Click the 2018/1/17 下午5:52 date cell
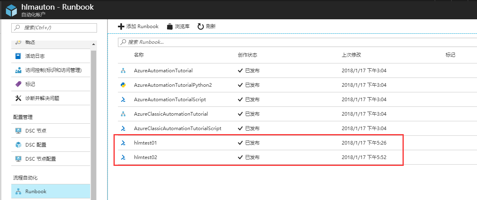 pyautogui.click(x=364, y=157)
